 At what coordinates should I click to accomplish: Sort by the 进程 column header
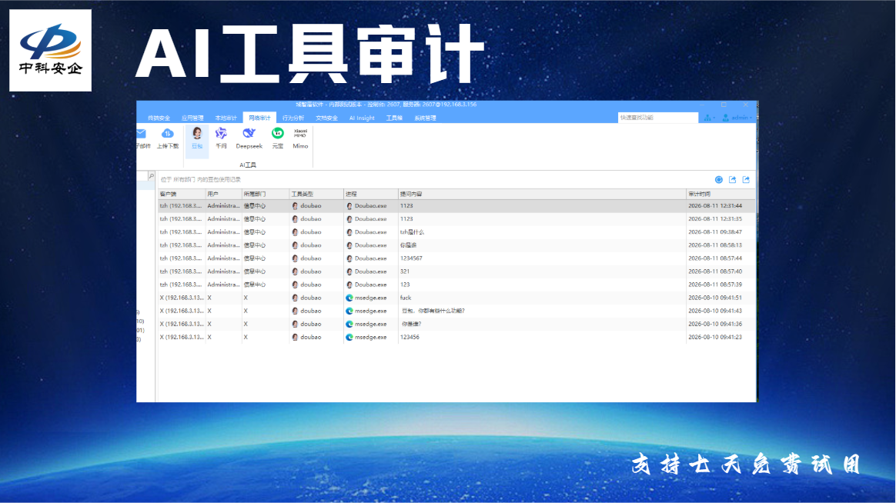pos(371,194)
